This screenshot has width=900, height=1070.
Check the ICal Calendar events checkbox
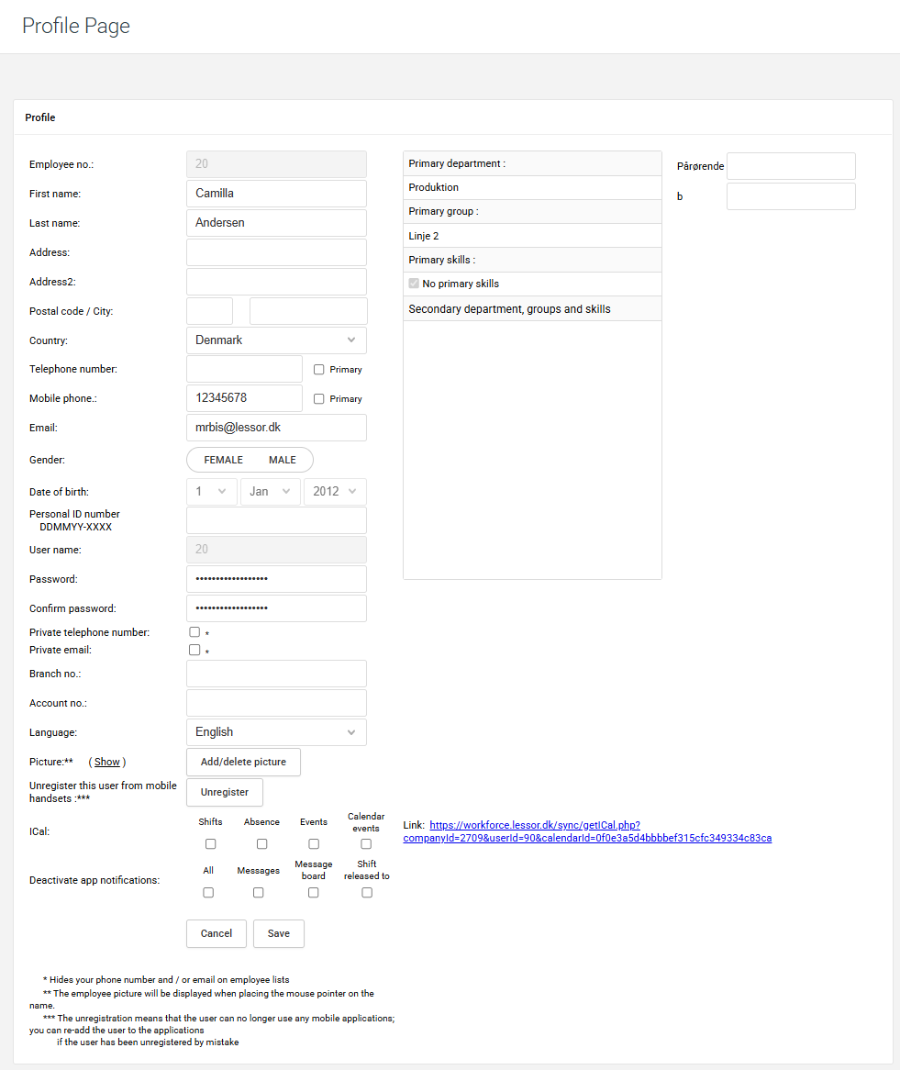click(x=366, y=844)
